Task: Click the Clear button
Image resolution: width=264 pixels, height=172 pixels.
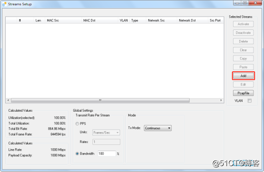Action: coord(244,50)
